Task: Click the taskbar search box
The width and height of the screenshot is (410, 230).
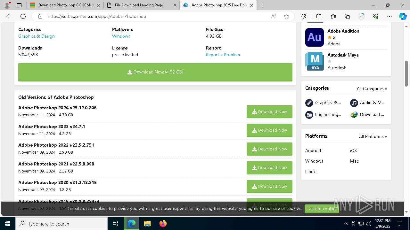Action: click(61, 224)
